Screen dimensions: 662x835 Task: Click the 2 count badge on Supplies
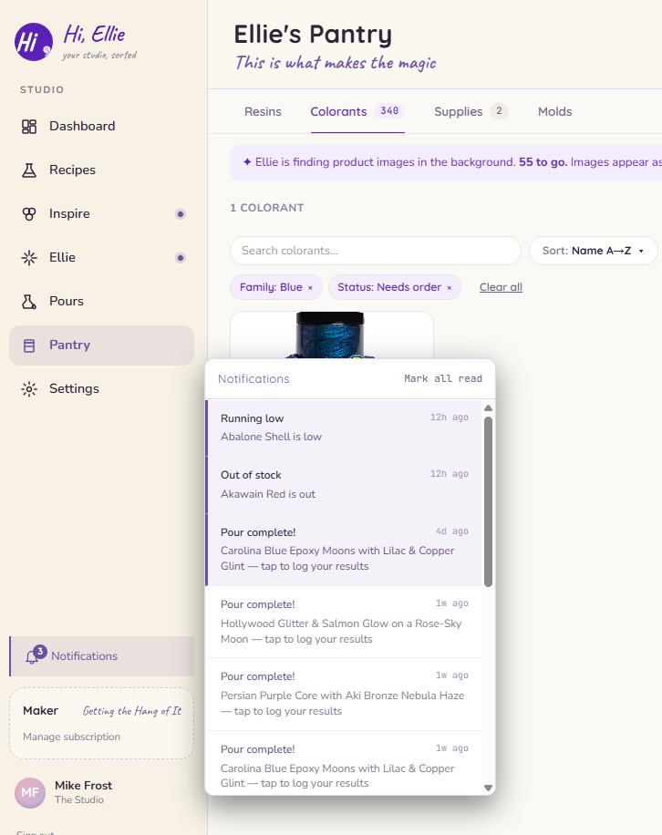coord(499,111)
